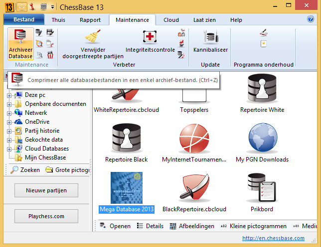Click the notebook-with-pen icon in Programma onderhoud
Viewport: 321px width, 247px height.
264,33
